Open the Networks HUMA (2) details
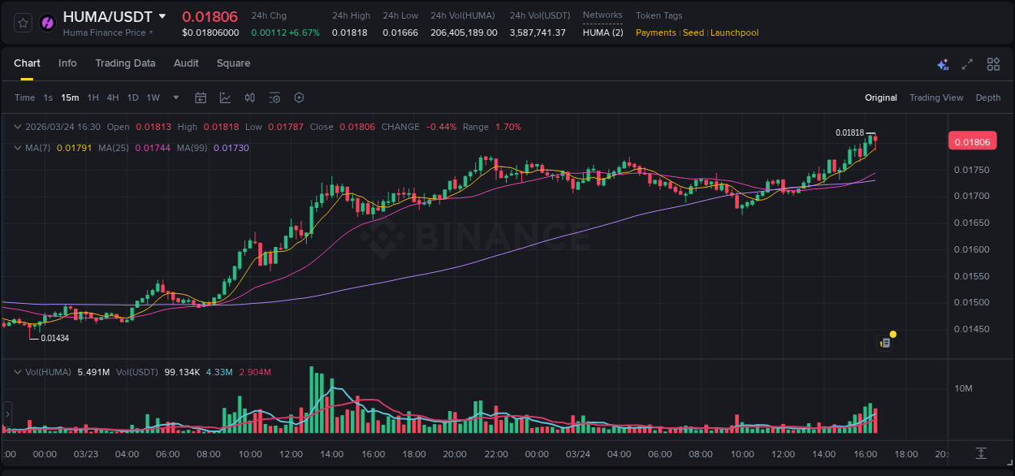This screenshot has height=476, width=1015. (x=603, y=32)
